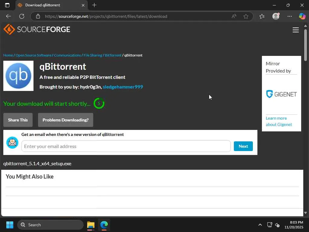Click Microsoft Edge taskbar icon
This screenshot has height=232, width=309.
tap(104, 225)
